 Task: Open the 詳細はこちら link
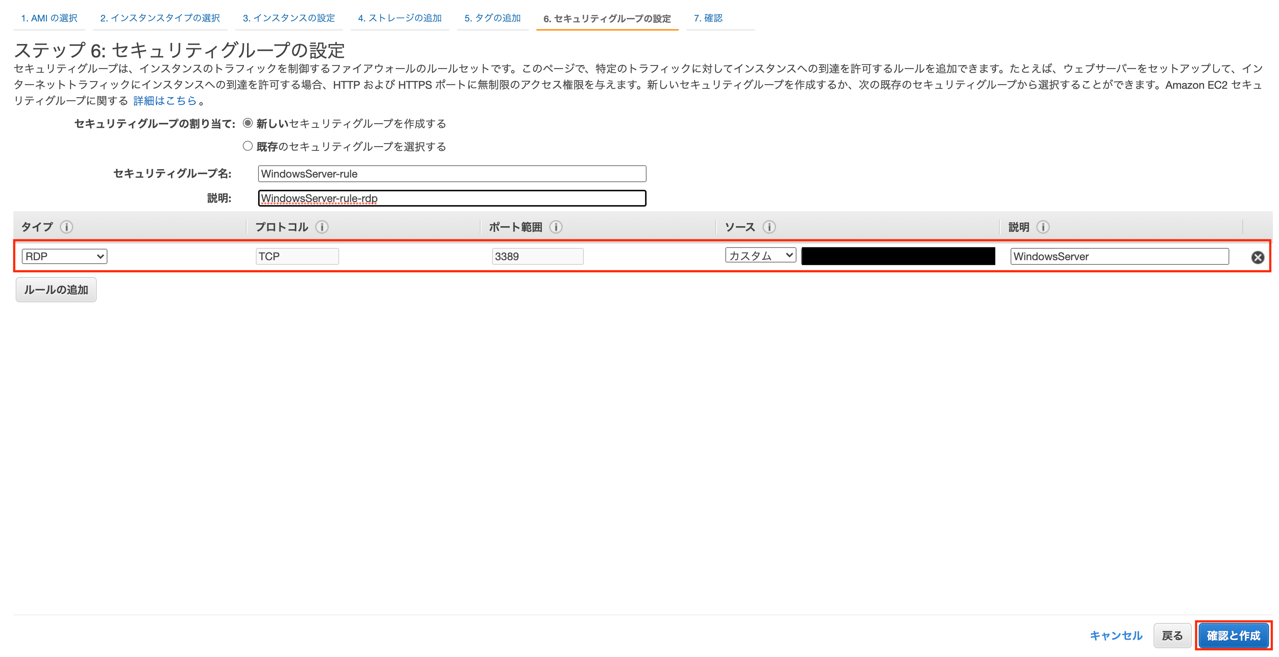click(x=164, y=101)
